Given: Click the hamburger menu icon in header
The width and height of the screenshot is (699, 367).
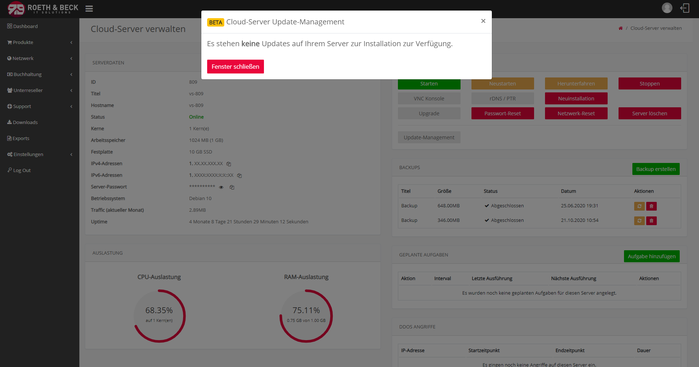Looking at the screenshot, I should [89, 8].
